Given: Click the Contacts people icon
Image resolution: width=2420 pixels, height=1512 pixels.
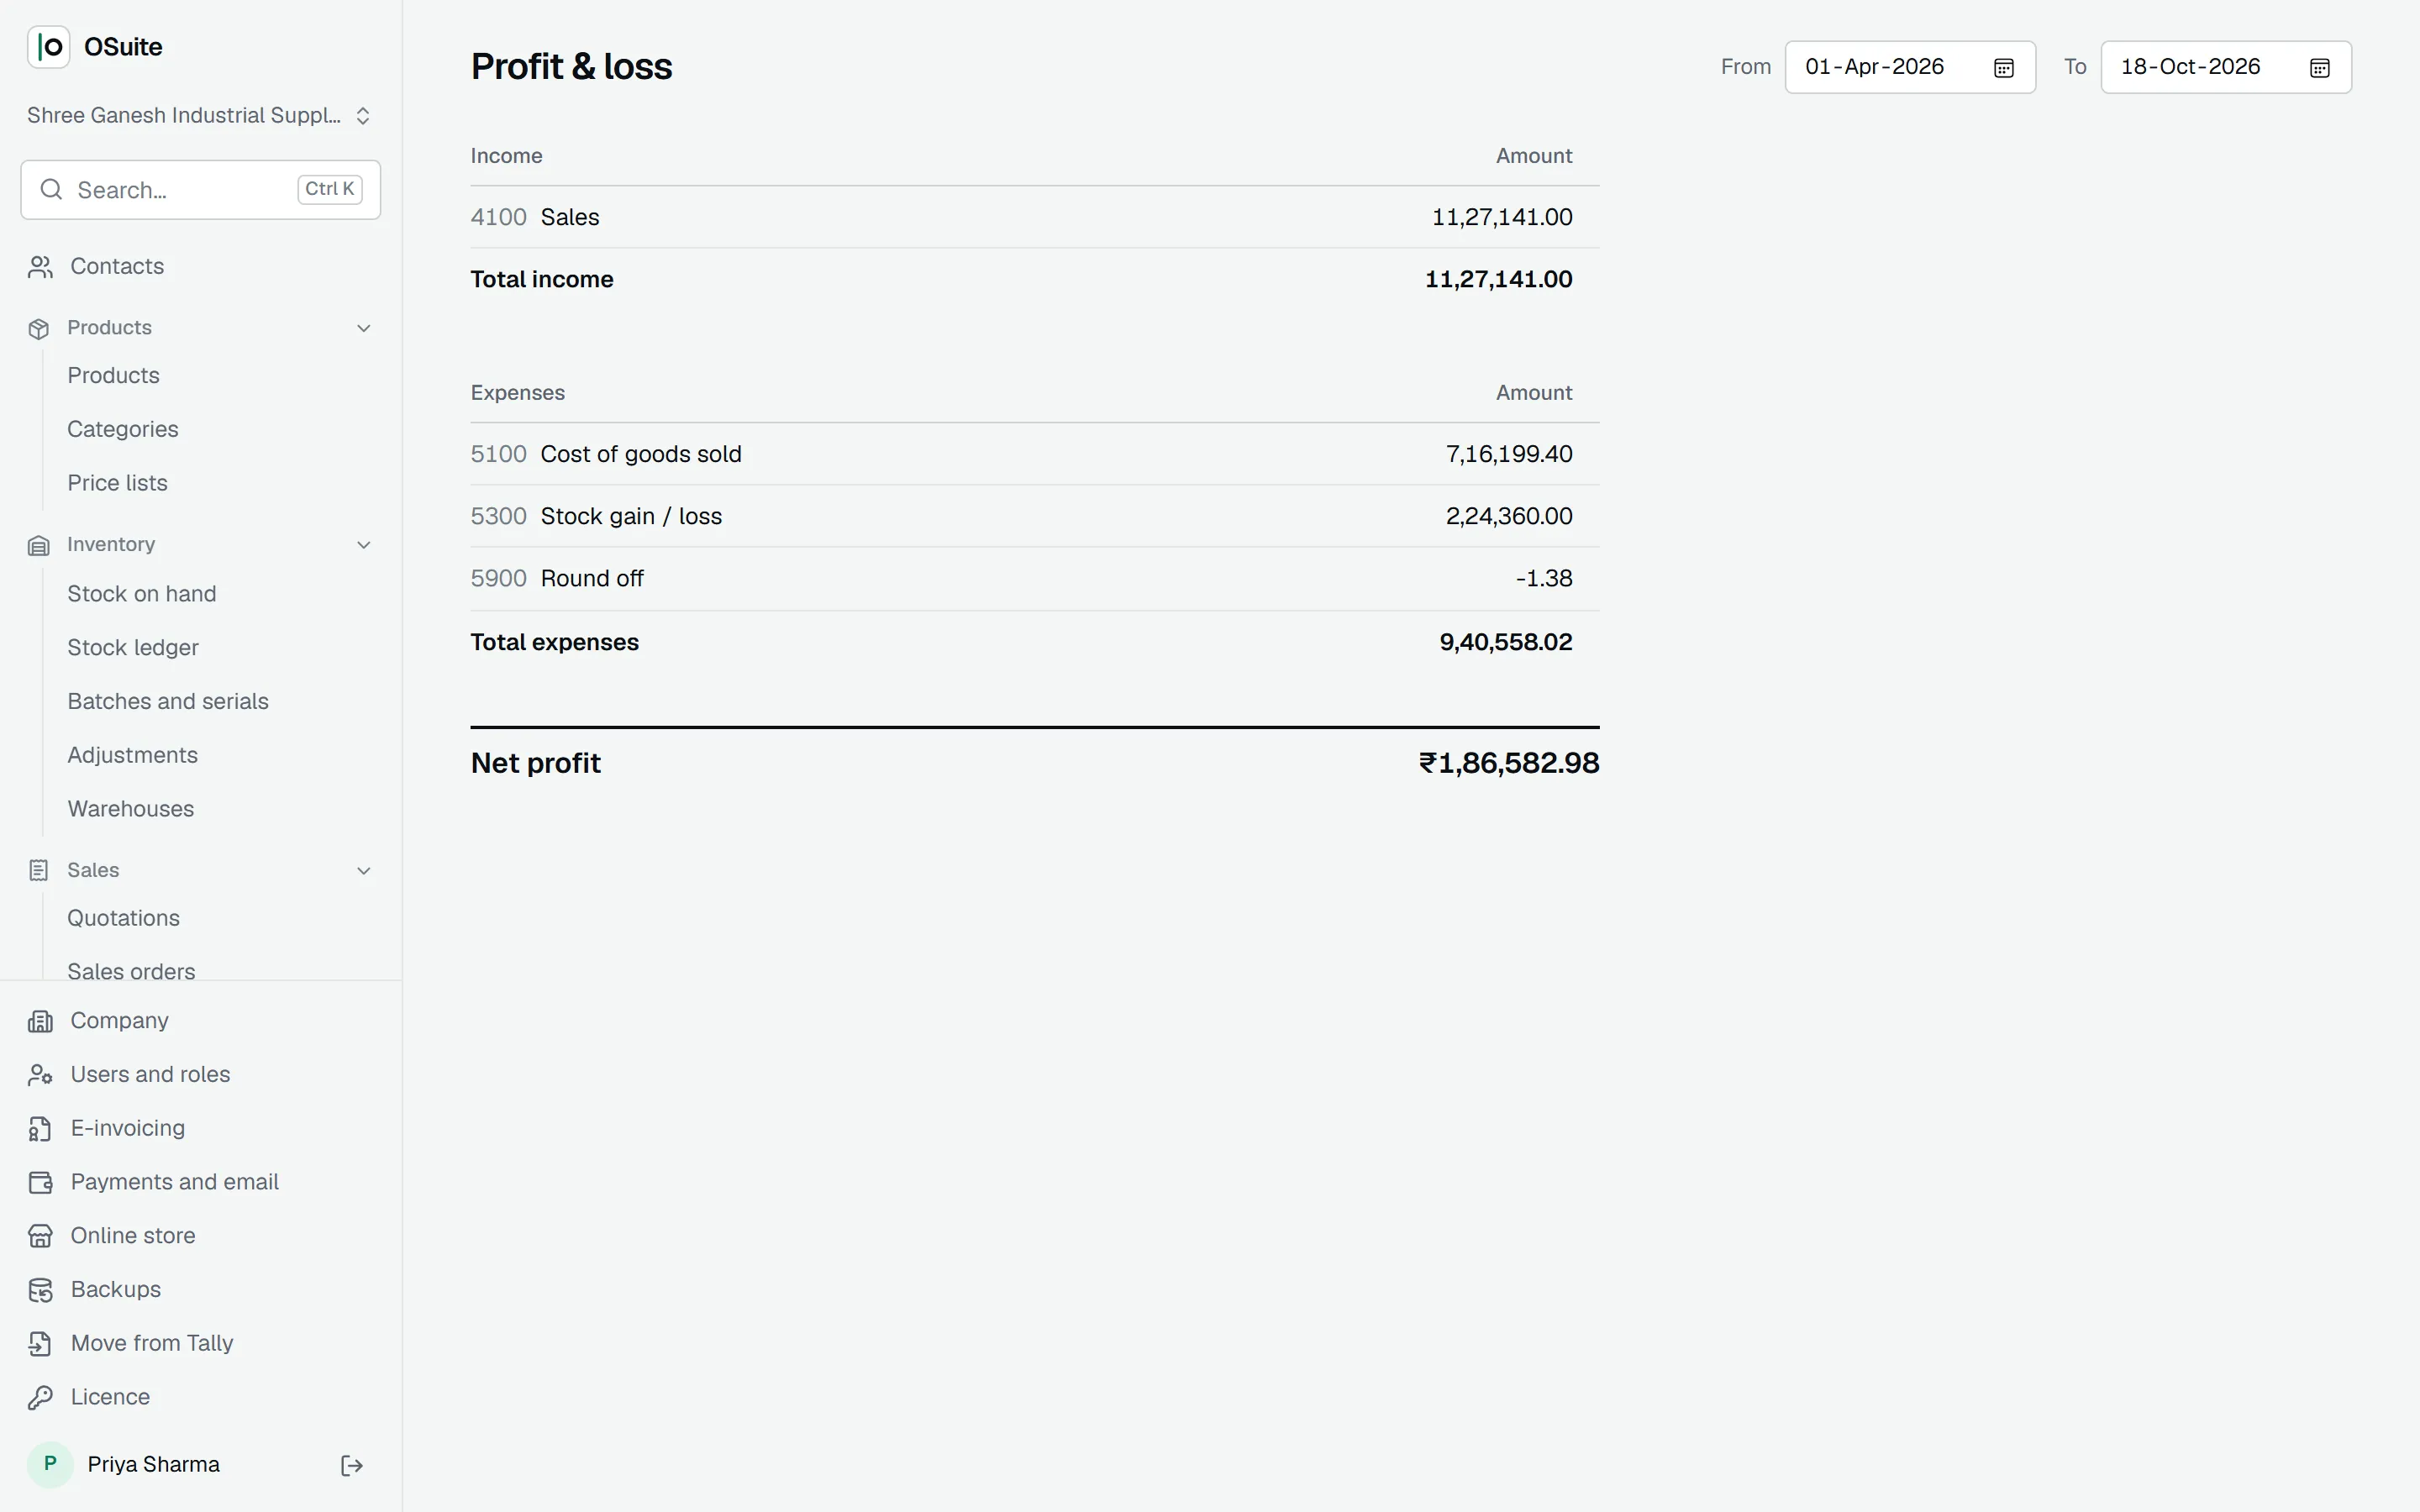Looking at the screenshot, I should [x=40, y=267].
